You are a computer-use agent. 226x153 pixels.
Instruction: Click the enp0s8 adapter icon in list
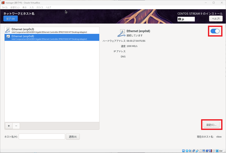(x=8, y=37)
